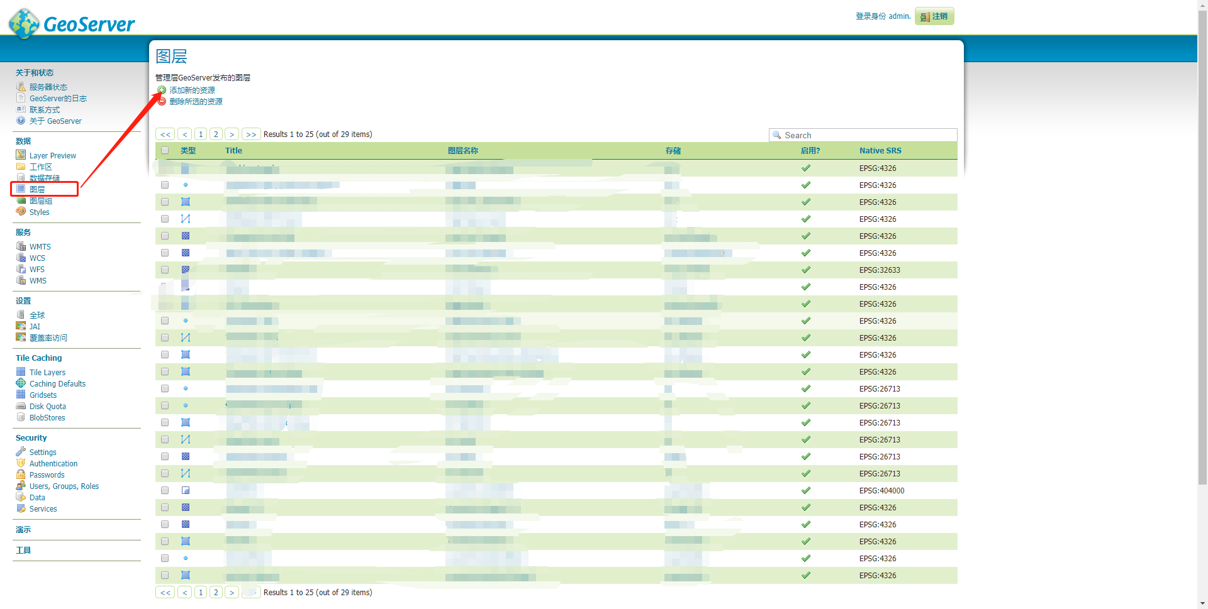Click the Caching Defaults globe icon
1208x609 pixels.
(21, 383)
